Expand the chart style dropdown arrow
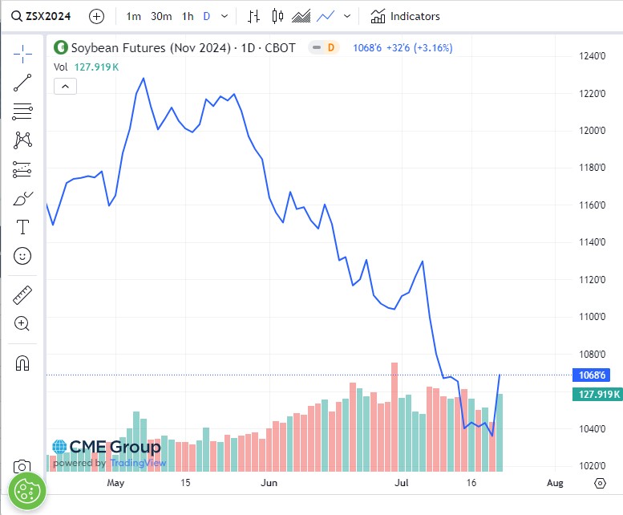Image resolution: width=623 pixels, height=515 pixels. pyautogui.click(x=346, y=16)
